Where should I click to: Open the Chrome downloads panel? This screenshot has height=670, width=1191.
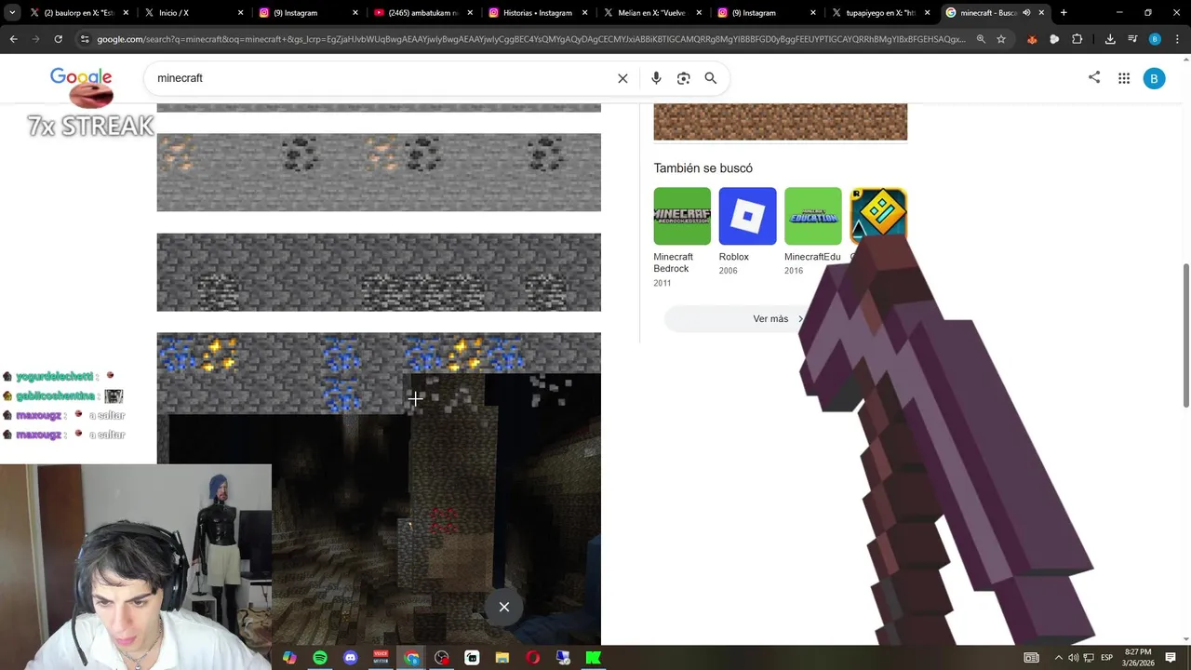1110,39
